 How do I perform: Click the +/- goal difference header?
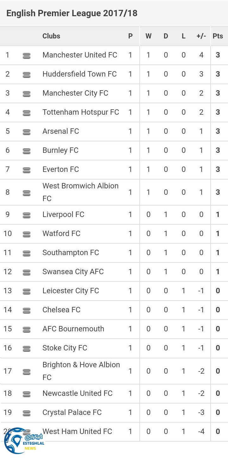coord(201,36)
